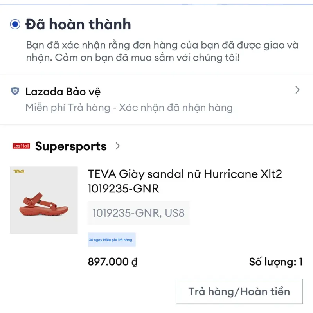
Task: Open the 1019235-GNR, US8 variant selector
Action: [x=138, y=213]
